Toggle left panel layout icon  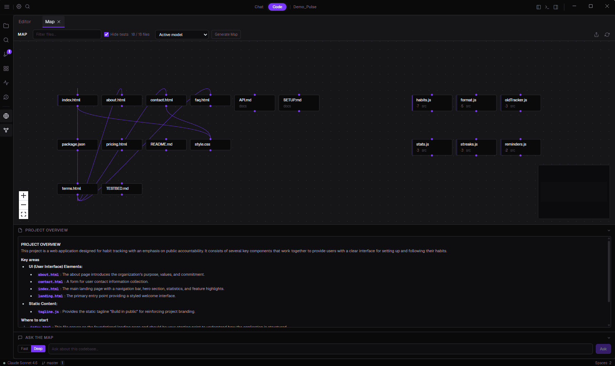pos(539,7)
